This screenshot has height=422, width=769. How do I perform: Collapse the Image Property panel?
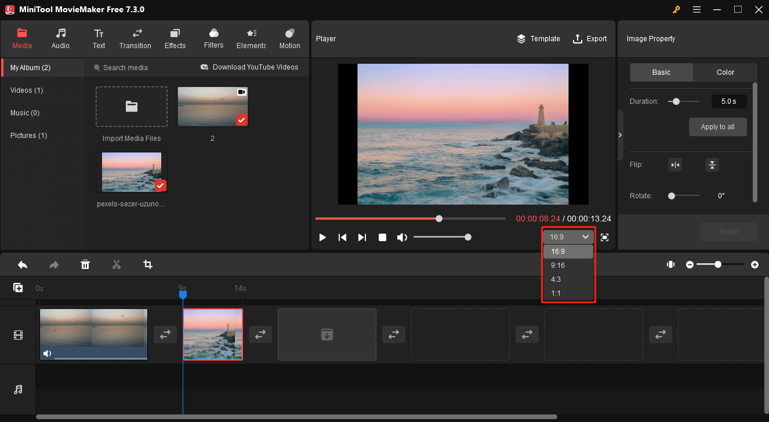tap(620, 134)
